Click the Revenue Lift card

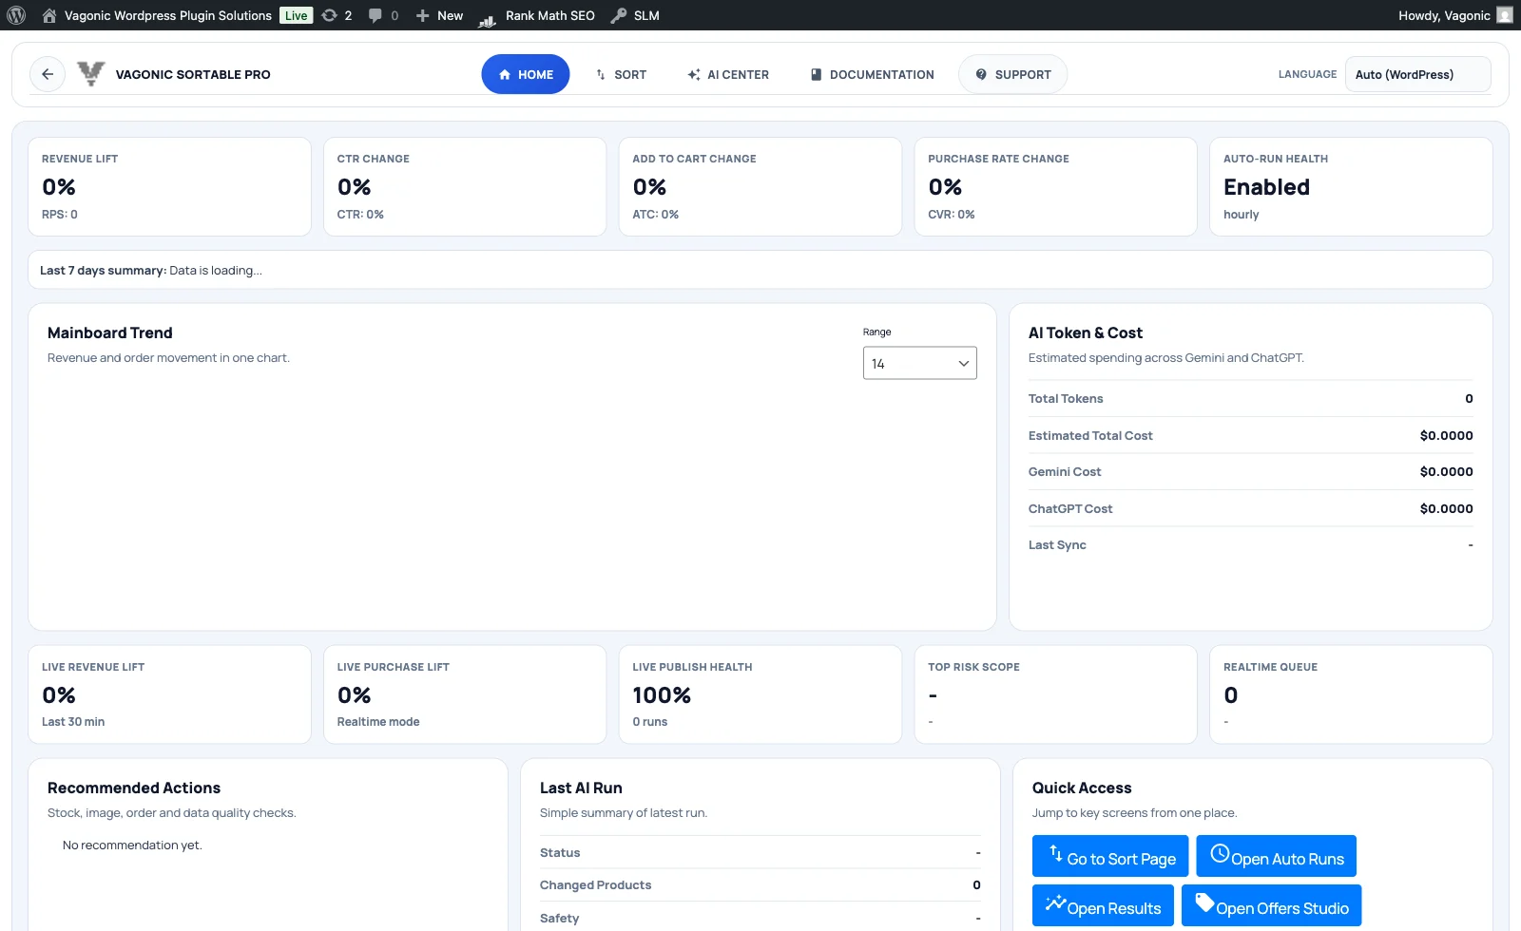pyautogui.click(x=169, y=187)
